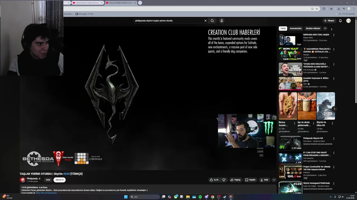The width and height of the screenshot is (357, 200).
Task: Click the Paylaş share button
Action: tap(235, 180)
